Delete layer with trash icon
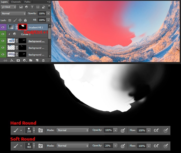 coord(43,60)
